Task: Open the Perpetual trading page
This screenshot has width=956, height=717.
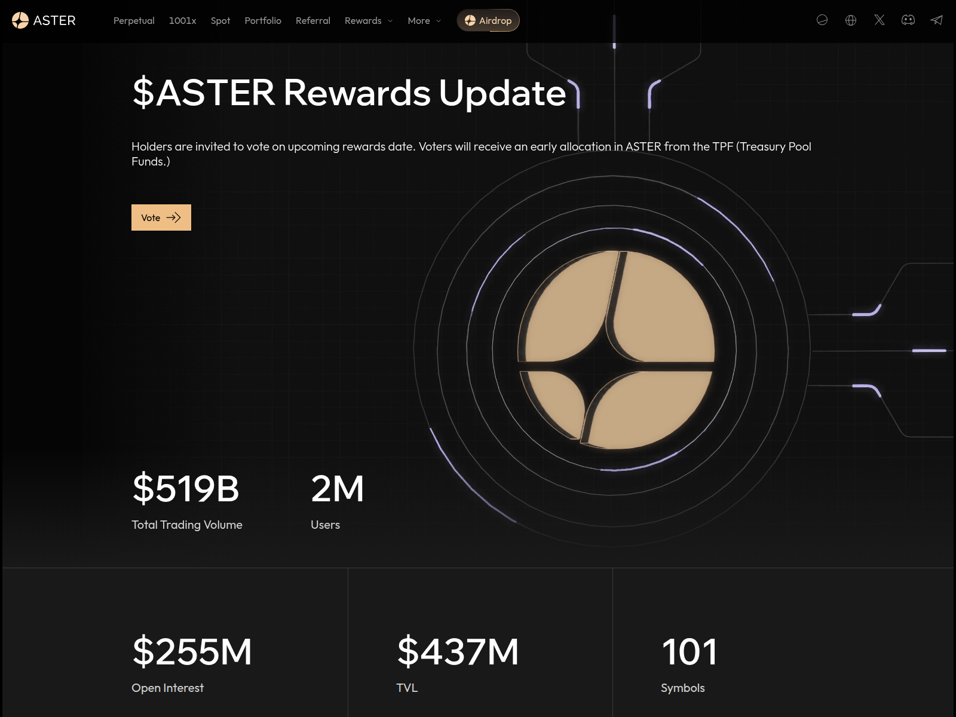Action: 133,20
